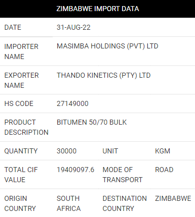Click the EXPORTER NAME label

point(21,80)
